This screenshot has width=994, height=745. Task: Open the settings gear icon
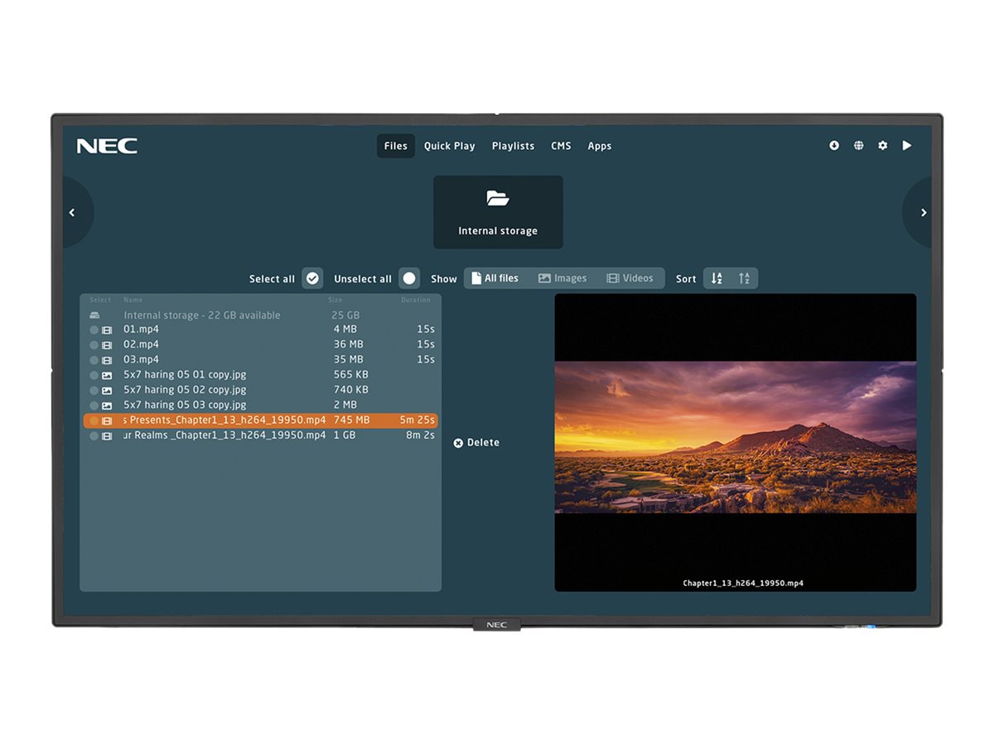point(883,146)
